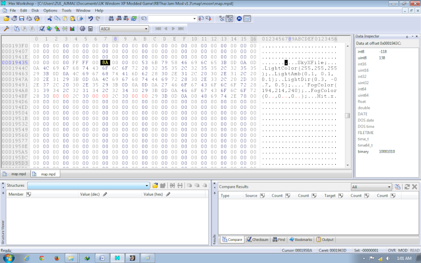Open the ASCII encoding dropdown
Screen dimensions: 421x263
[x=146, y=29]
